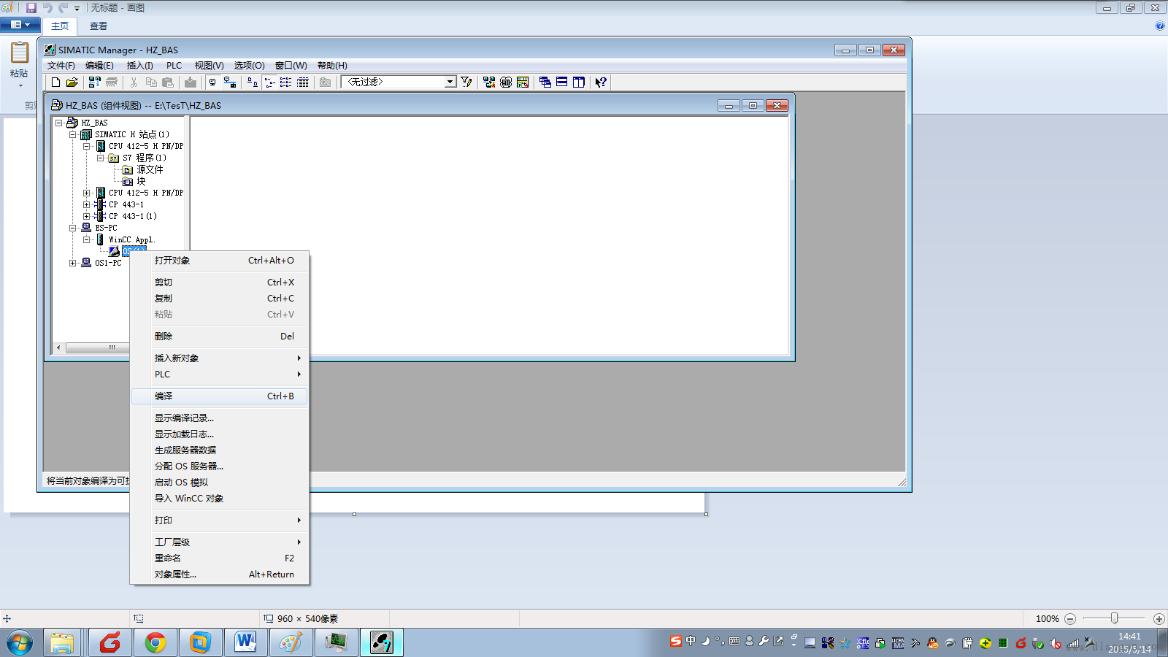
Task: Click the toolbar icon left of Cascade windows
Action: pyautogui.click(x=523, y=82)
